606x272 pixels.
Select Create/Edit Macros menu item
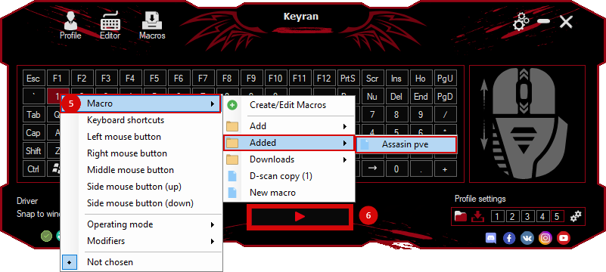tap(289, 105)
